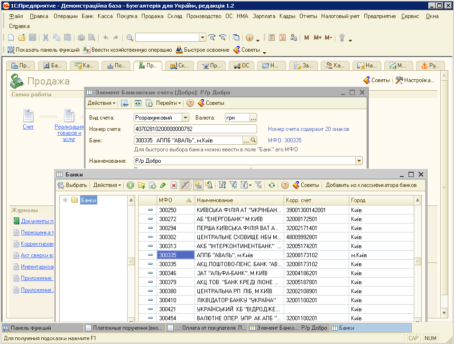Click the help question icon in Банки toolbar
454x344 pixels.
(x=285, y=186)
